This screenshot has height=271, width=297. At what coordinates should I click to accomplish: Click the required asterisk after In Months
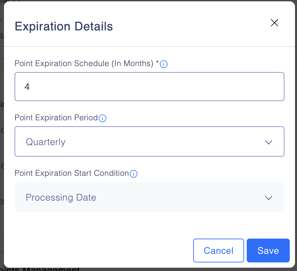point(157,63)
